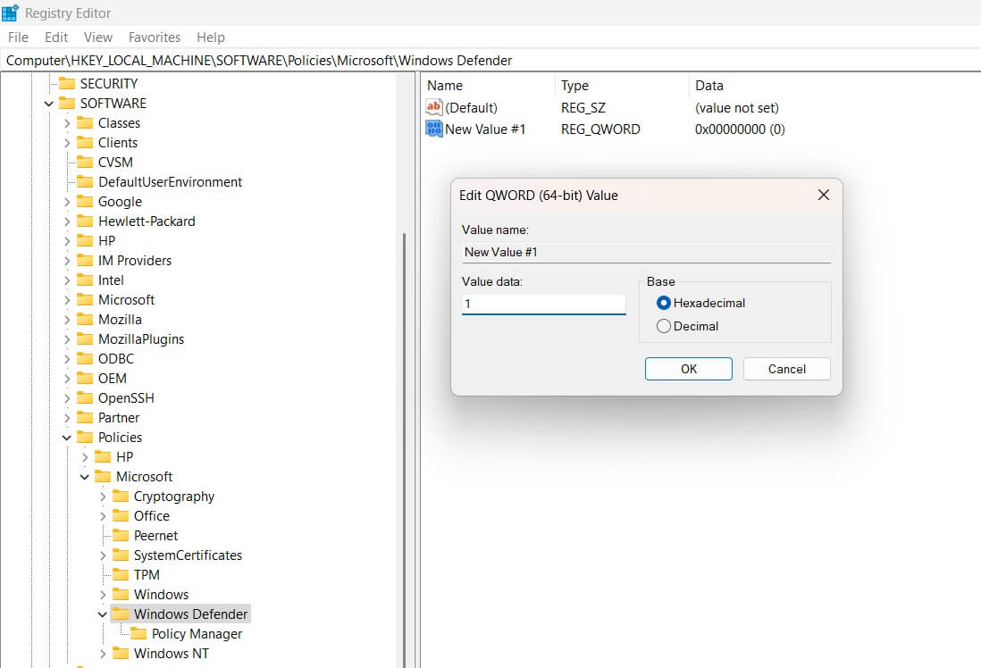Click inside the Value data field
Image resolution: width=981 pixels, height=668 pixels.
[543, 303]
